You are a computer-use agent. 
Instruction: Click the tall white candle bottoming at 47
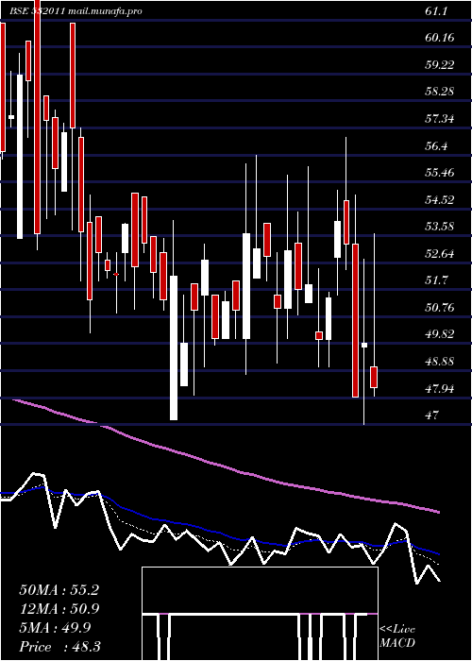point(174,347)
